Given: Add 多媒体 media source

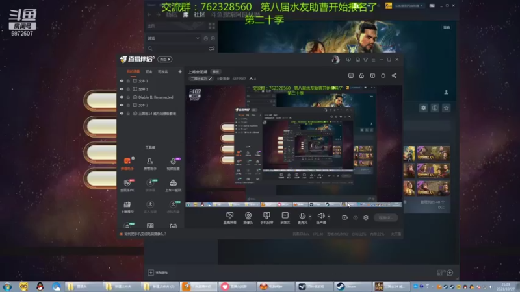Looking at the screenshot, I should tap(285, 218).
